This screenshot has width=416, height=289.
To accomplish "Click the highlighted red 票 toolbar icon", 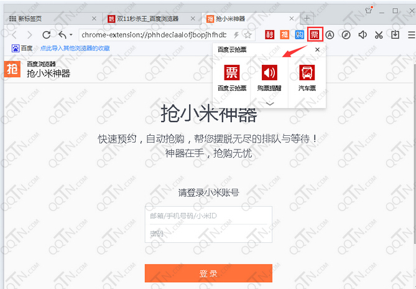I will pyautogui.click(x=315, y=35).
